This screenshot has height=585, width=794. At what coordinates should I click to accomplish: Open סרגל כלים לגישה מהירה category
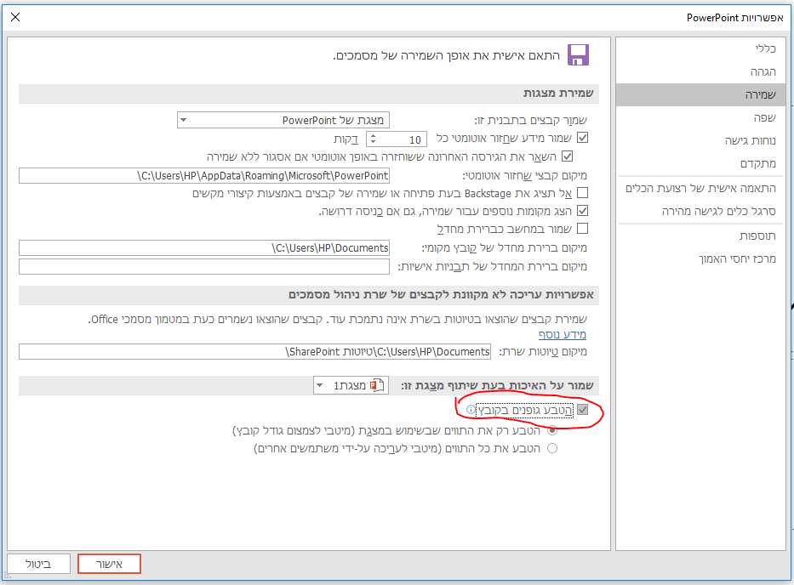pos(700,211)
